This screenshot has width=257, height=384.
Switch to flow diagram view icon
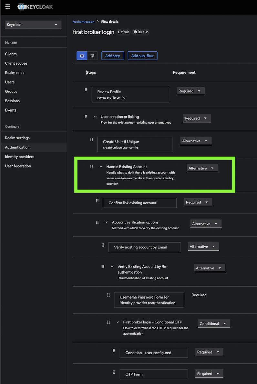coord(92,56)
